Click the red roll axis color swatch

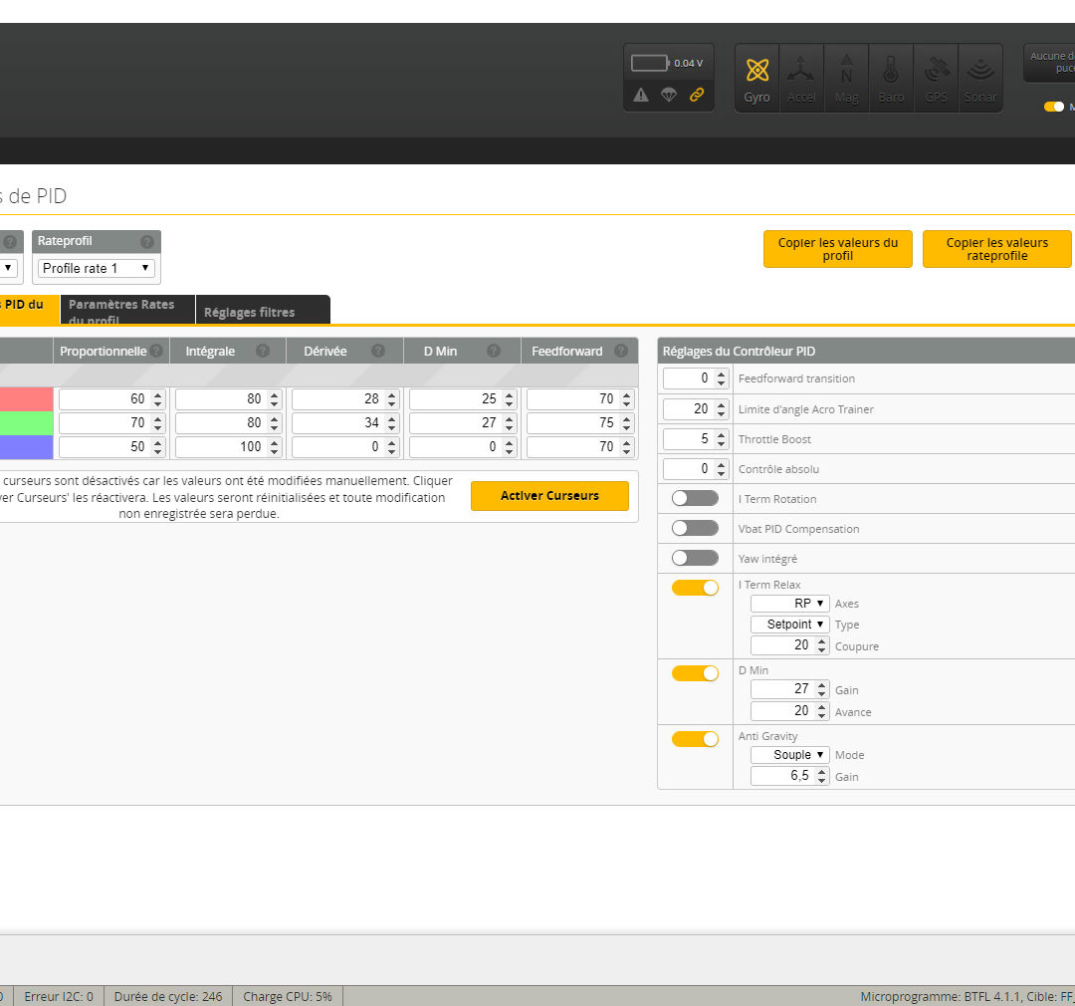26,399
